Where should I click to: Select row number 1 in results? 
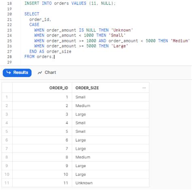tap(7, 97)
